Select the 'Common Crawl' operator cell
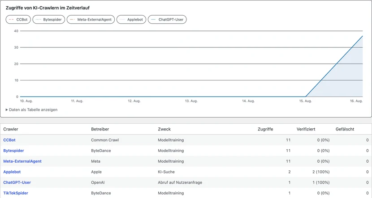Image resolution: width=372 pixels, height=198 pixels. (x=105, y=140)
